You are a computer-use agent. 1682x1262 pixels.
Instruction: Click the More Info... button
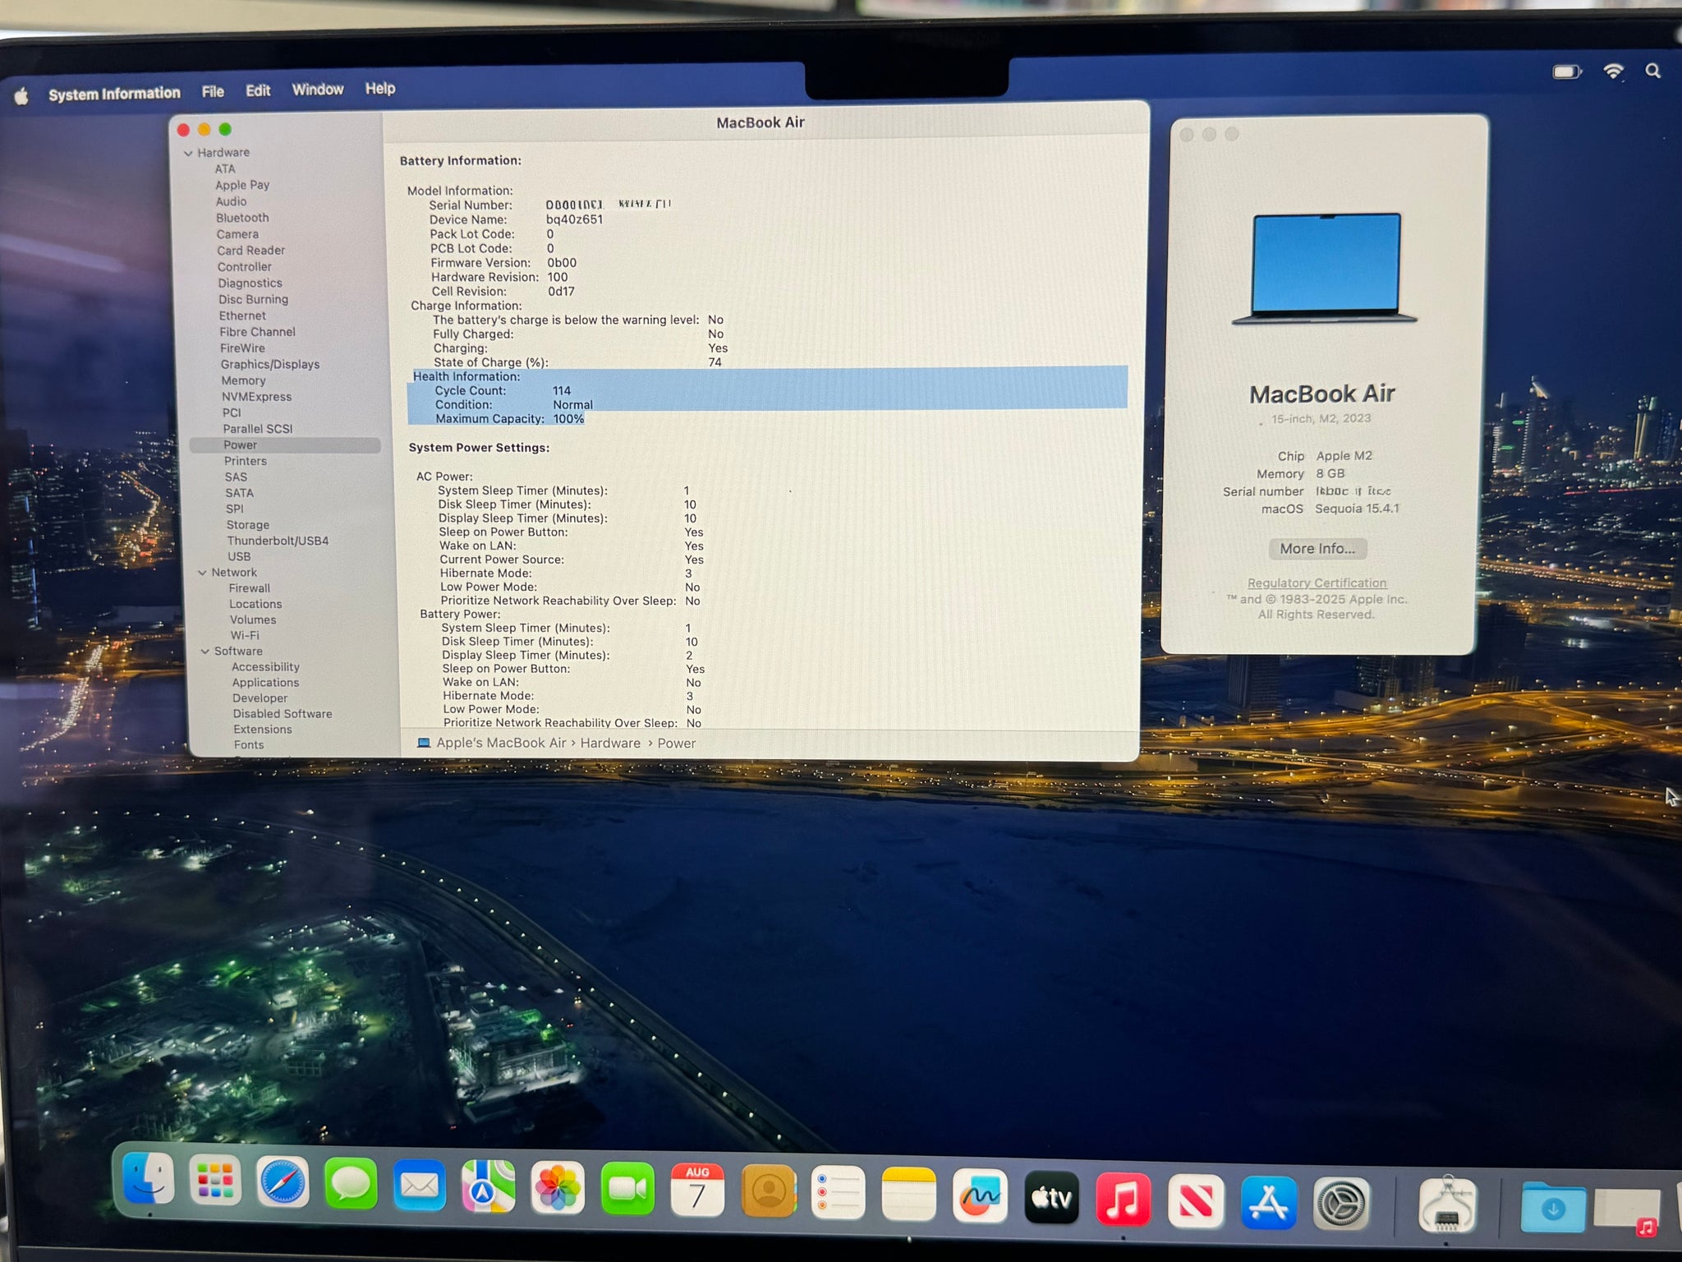pyautogui.click(x=1317, y=549)
